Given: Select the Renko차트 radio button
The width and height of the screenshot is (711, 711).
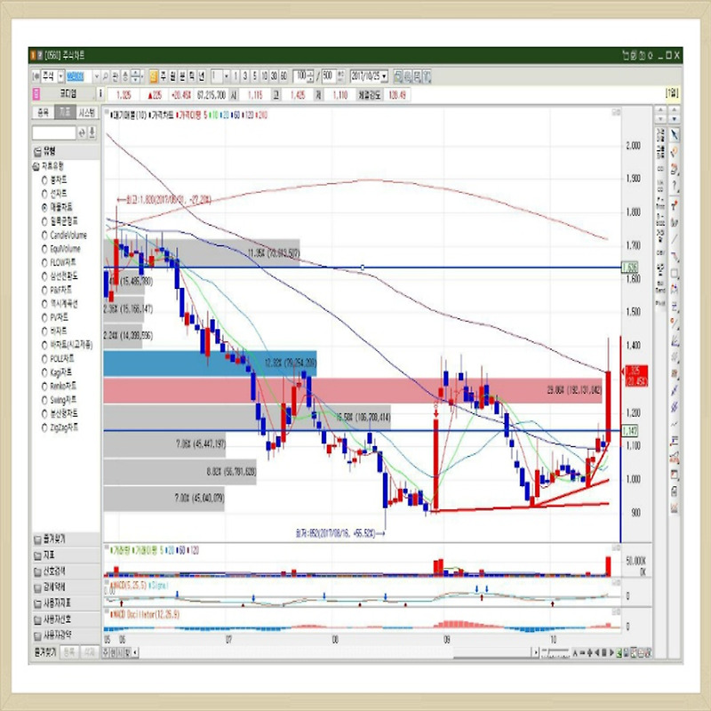Looking at the screenshot, I should pyautogui.click(x=44, y=387).
